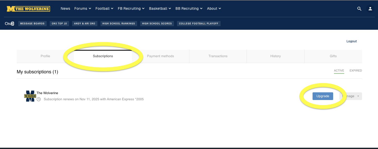Click the renewal clock icon
Image resolution: width=378 pixels, height=149 pixels.
[39, 99]
